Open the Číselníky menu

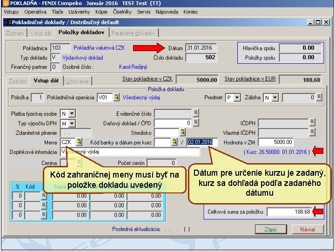pos(122,12)
